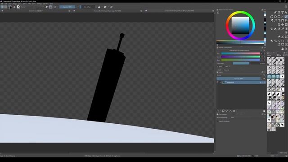
Task: Open toolbar blending mode Normal dropdown
Action: point(32,7)
